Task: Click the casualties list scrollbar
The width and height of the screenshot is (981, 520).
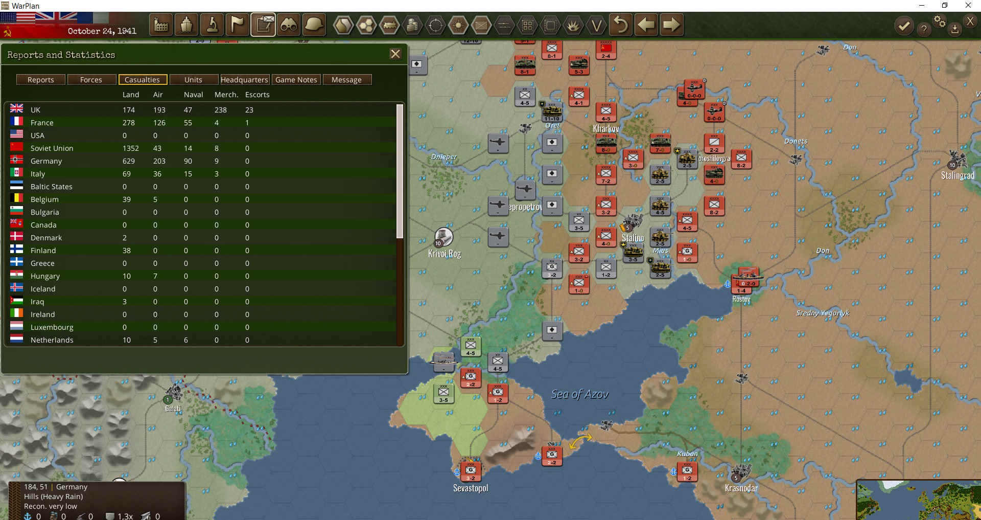Action: (x=400, y=171)
